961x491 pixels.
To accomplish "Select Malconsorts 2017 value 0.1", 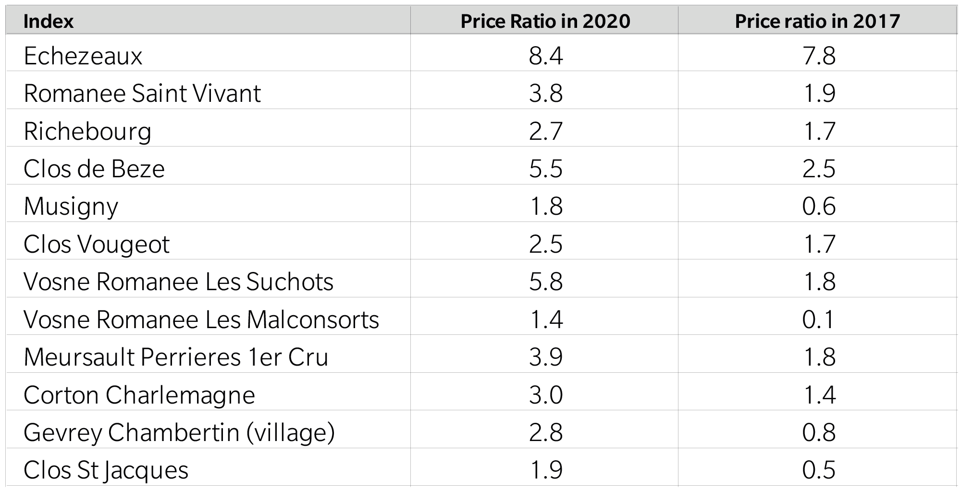I will tap(818, 319).
